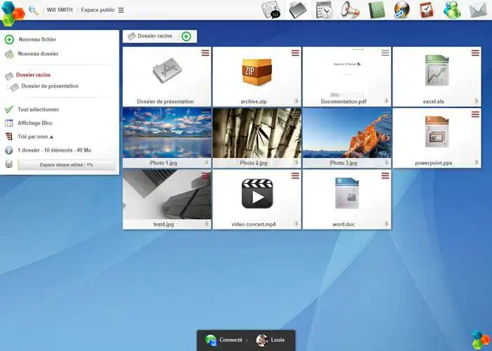Open the hamburger menu next to Espace public
This screenshot has width=492, height=351.
121,10
